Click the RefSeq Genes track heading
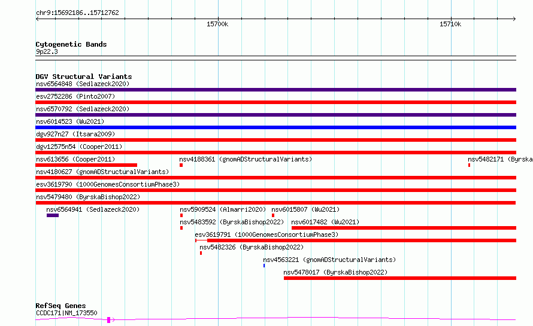533x326 pixels. tap(60, 306)
